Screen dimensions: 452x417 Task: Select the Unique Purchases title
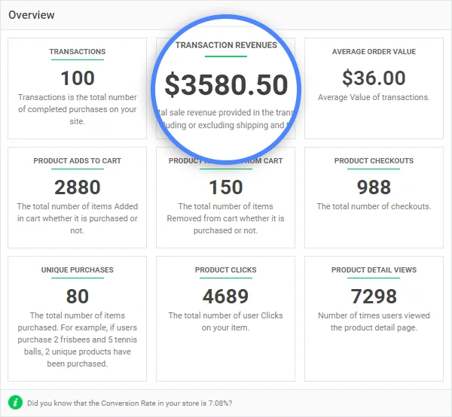click(x=78, y=270)
